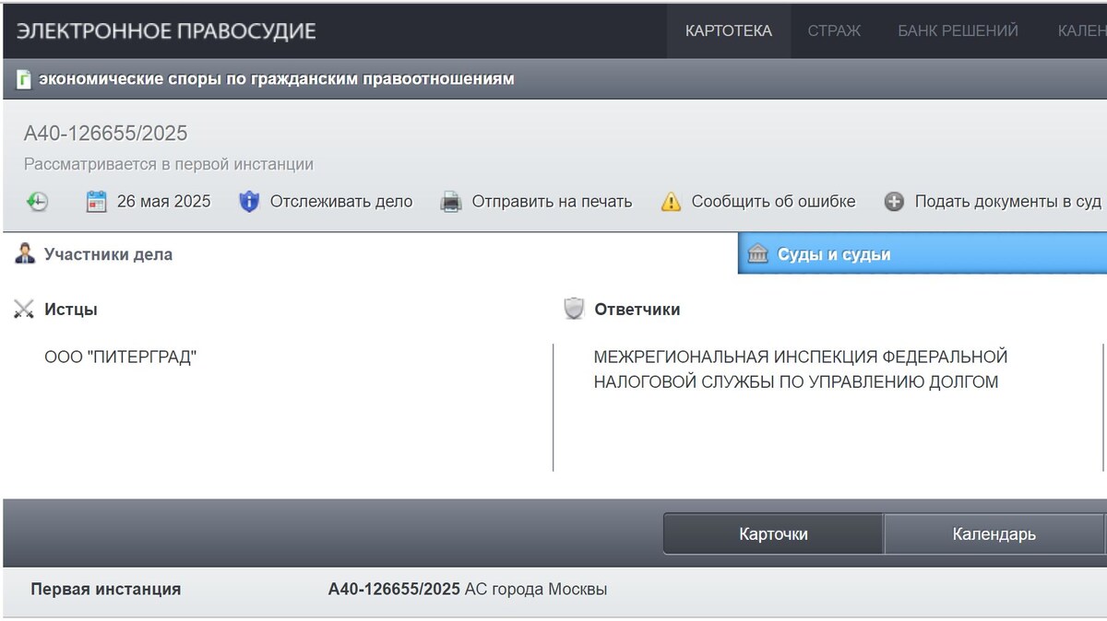Viewport: 1107px width, 621px height.
Task: Switch to the Календарь tab
Action: (994, 533)
